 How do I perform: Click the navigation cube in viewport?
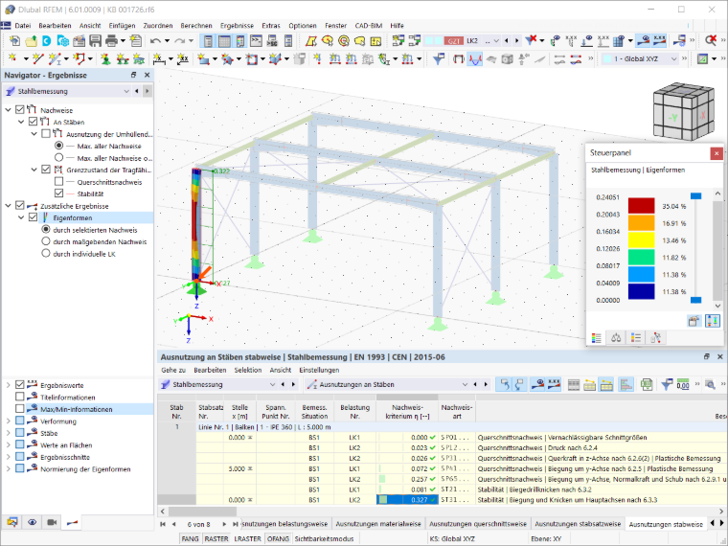[x=683, y=112]
